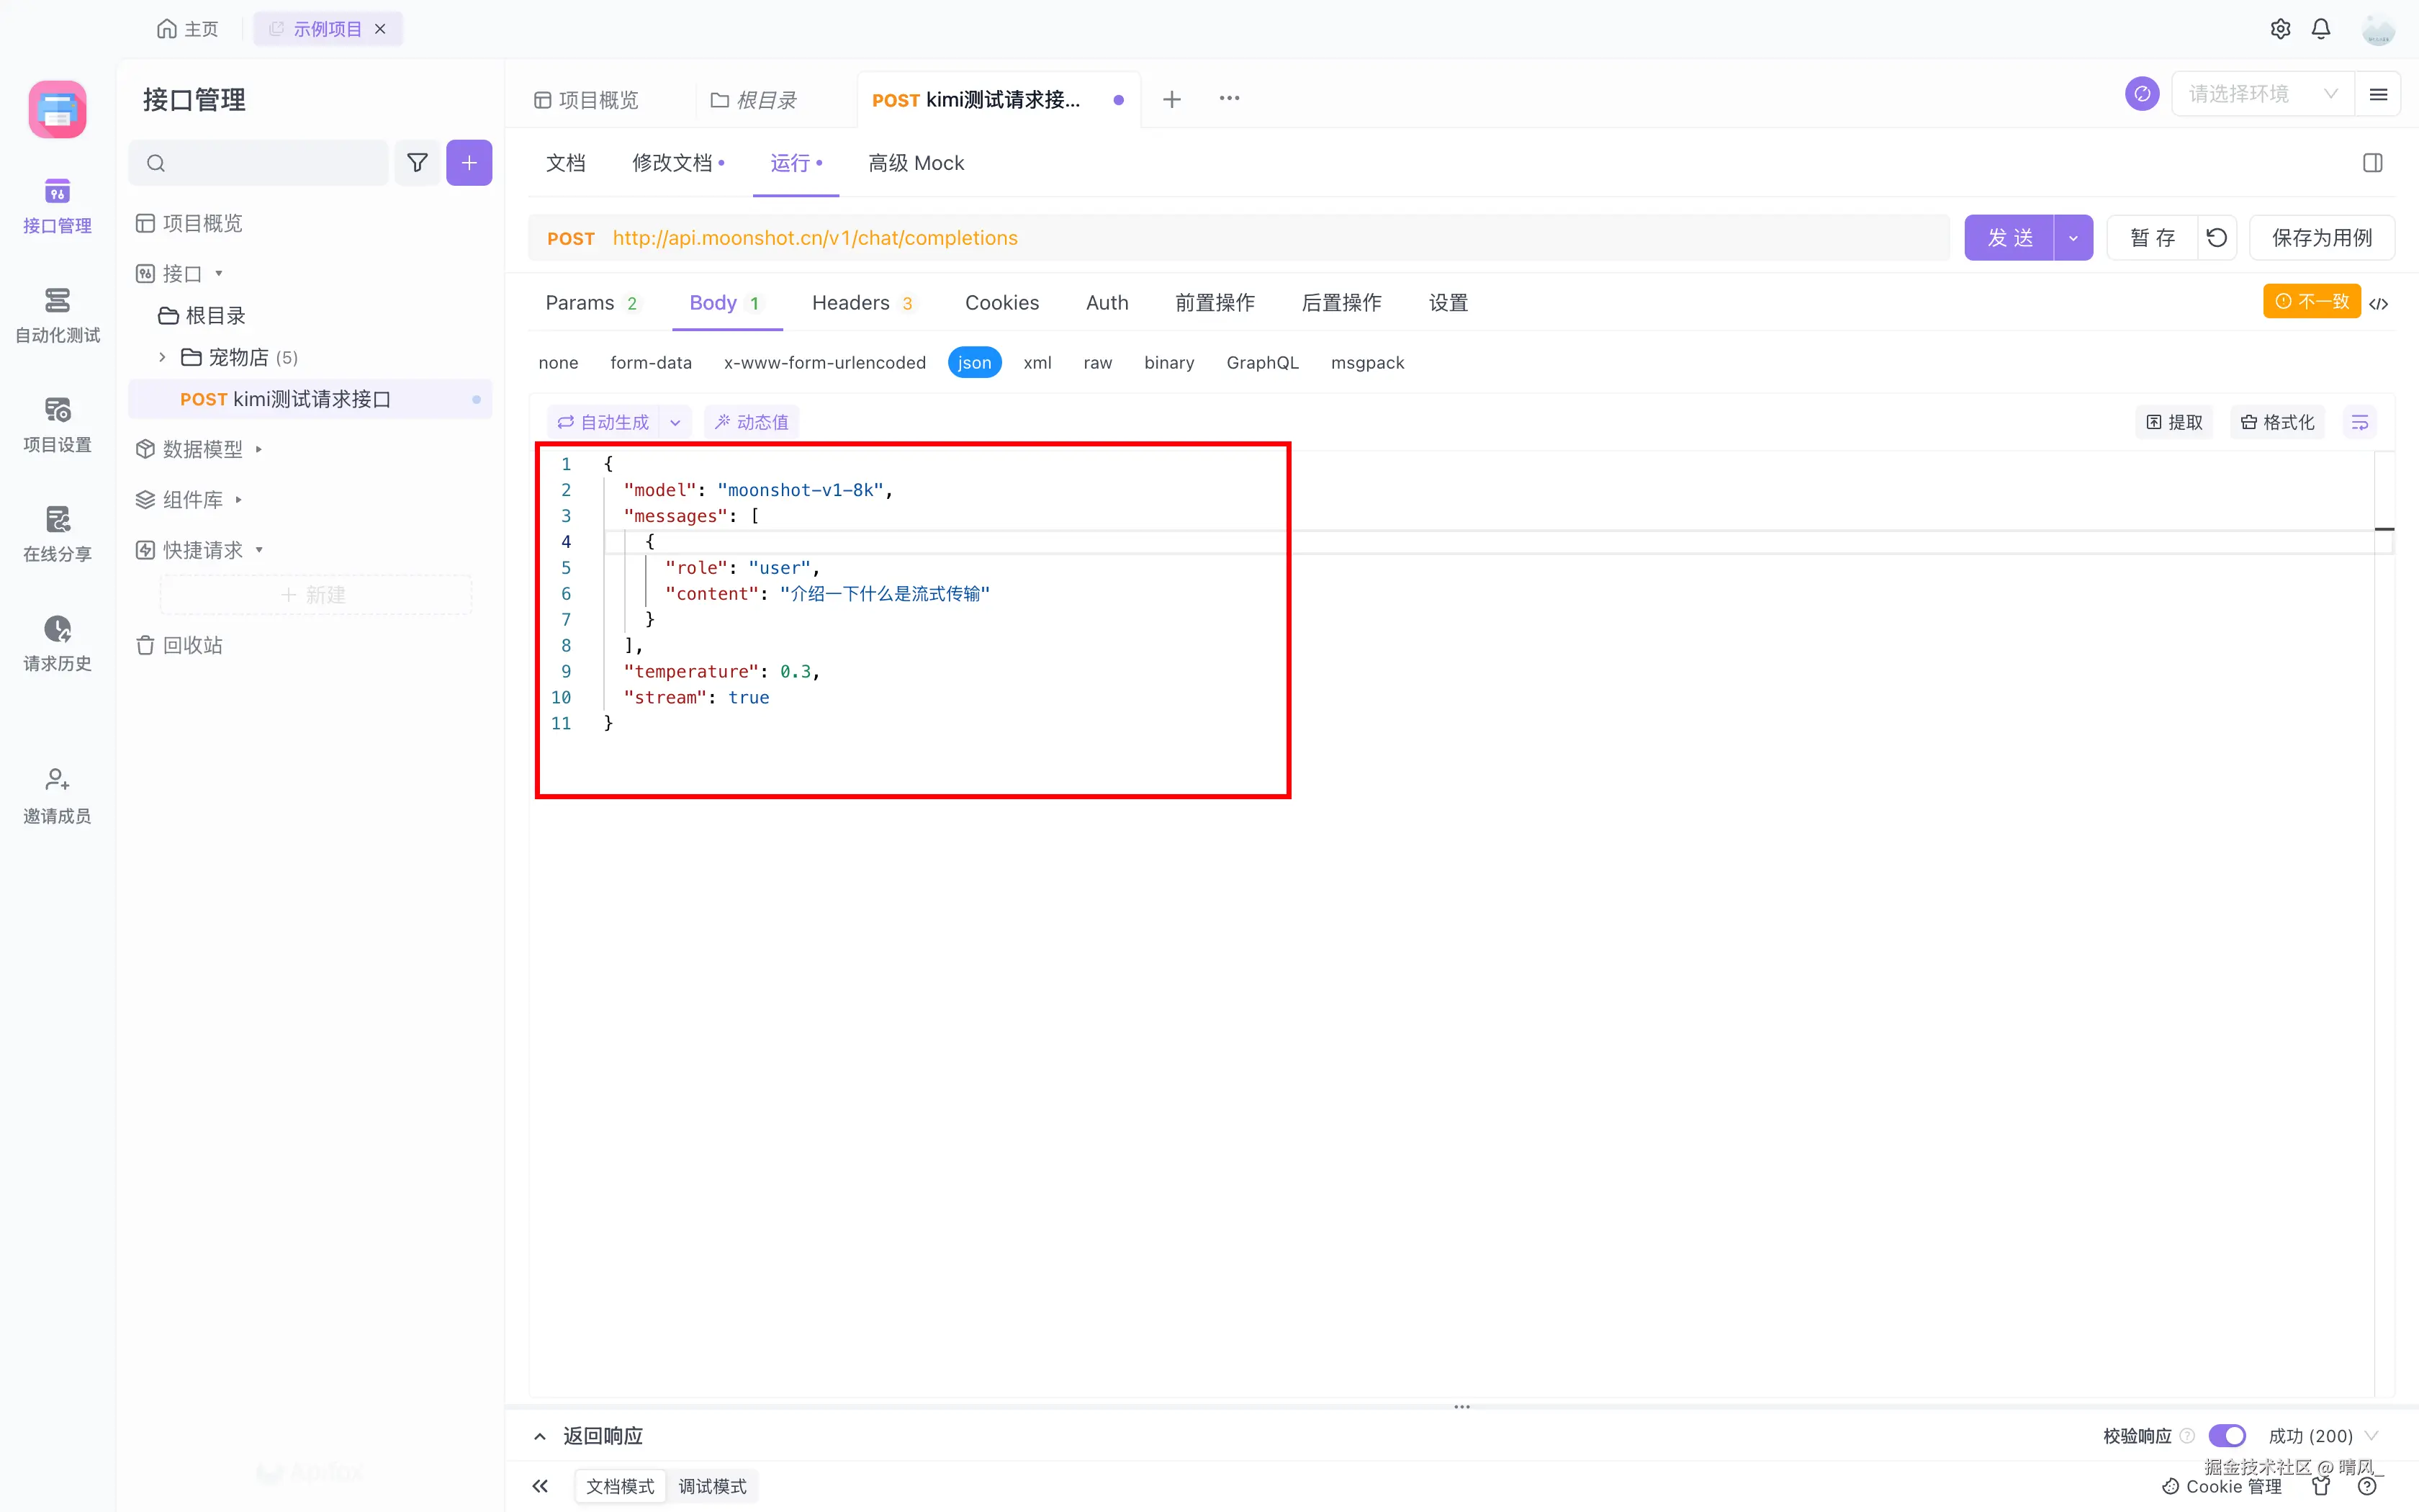
Task: Click the sidebar search input field
Action: (x=270, y=163)
